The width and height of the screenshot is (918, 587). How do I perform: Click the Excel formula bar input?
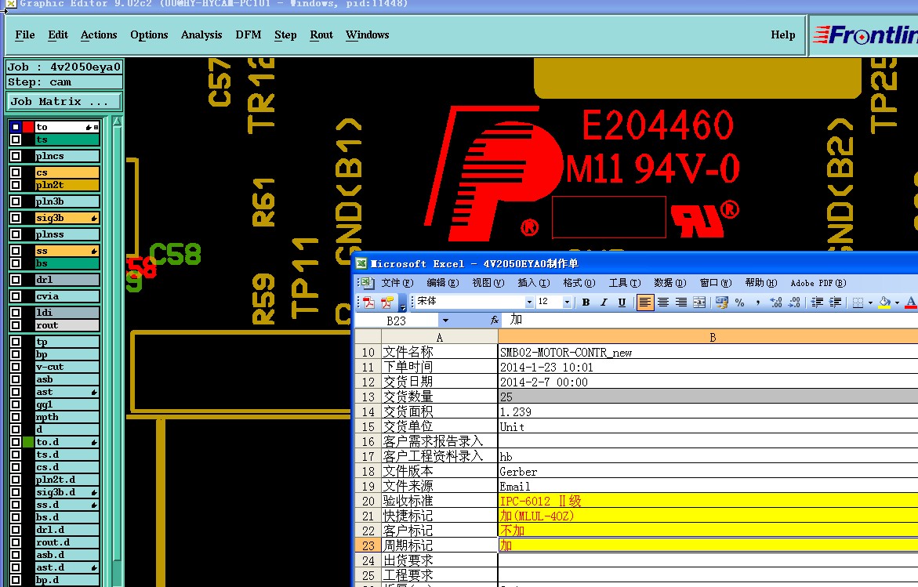(x=712, y=320)
